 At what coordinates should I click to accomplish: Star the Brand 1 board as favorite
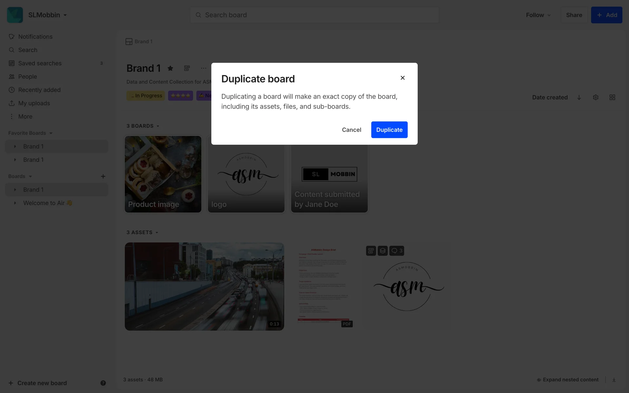tap(170, 68)
